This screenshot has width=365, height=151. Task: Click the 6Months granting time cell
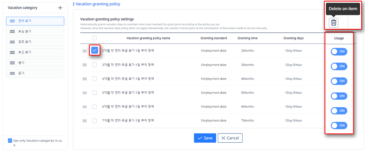point(248,107)
